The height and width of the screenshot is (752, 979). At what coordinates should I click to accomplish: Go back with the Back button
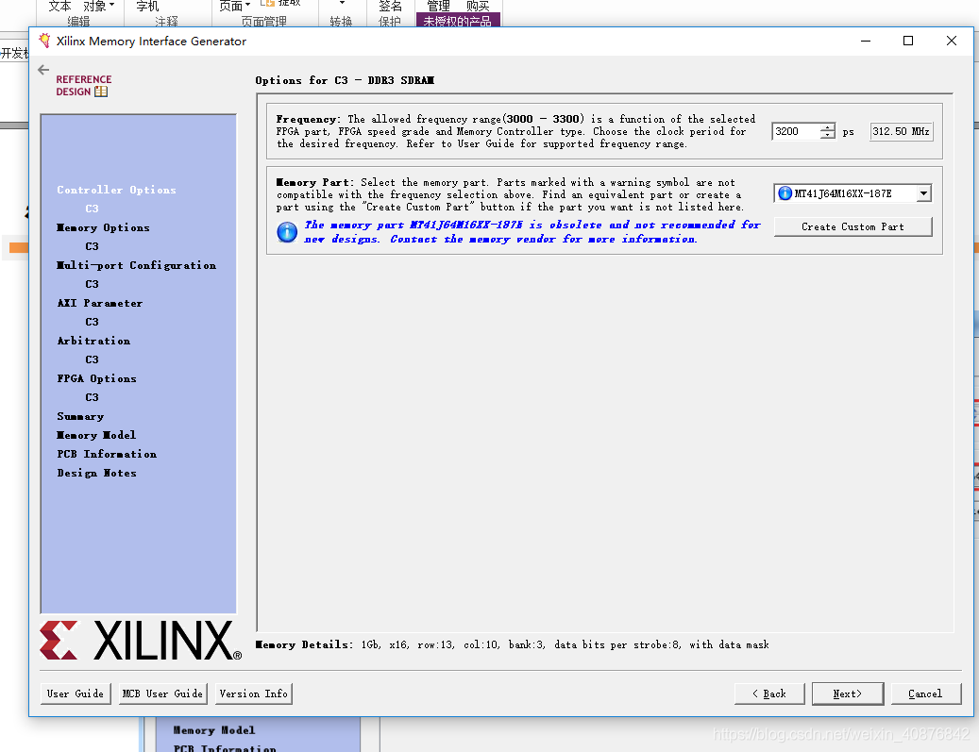pos(769,694)
